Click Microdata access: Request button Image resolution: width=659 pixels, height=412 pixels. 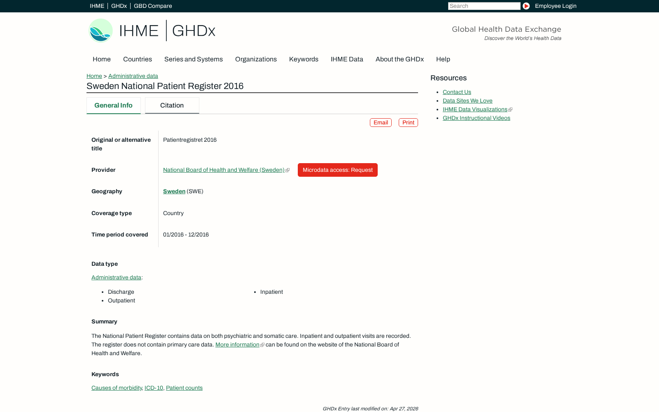point(338,170)
